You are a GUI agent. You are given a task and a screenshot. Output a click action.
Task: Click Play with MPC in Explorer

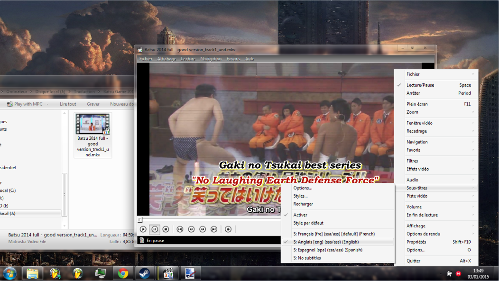25,104
